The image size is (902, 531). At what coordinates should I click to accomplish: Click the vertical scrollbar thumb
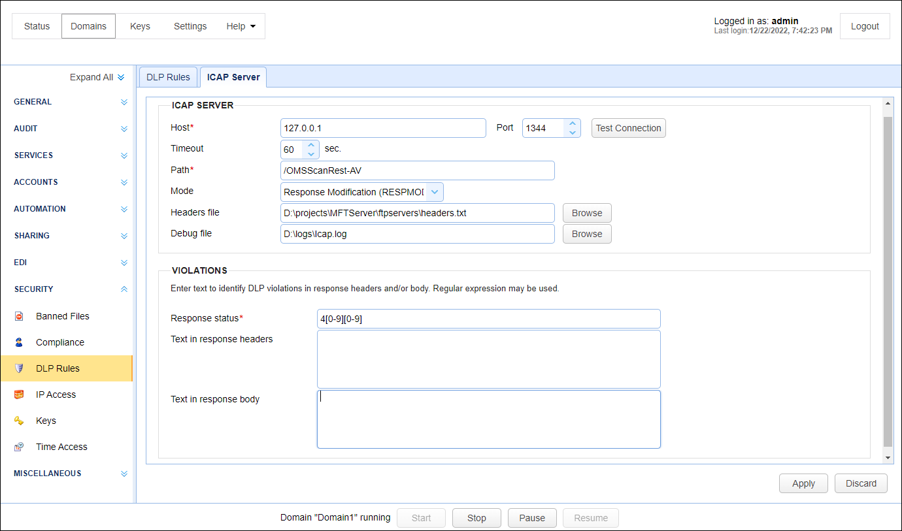coord(888,281)
